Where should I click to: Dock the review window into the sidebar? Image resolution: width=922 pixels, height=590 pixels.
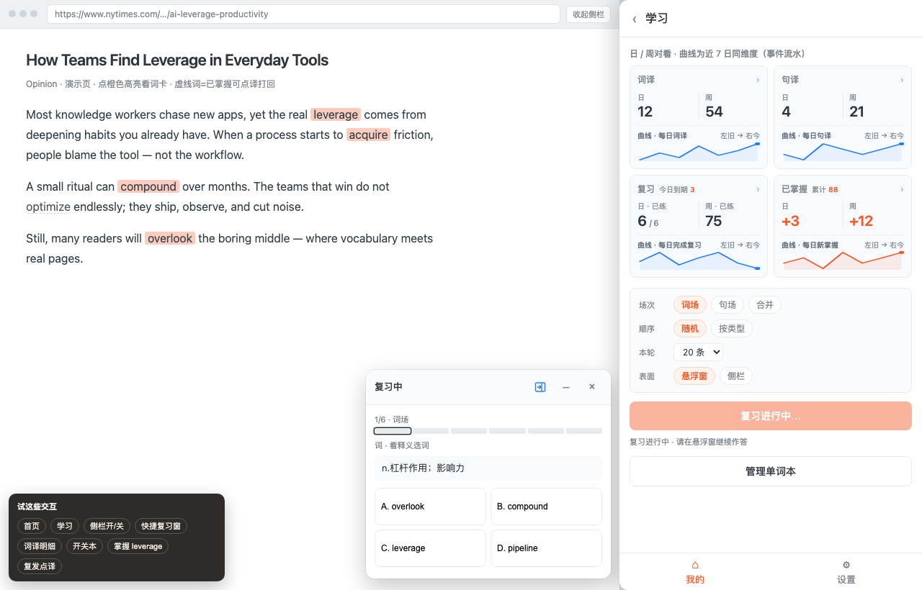[x=540, y=387]
